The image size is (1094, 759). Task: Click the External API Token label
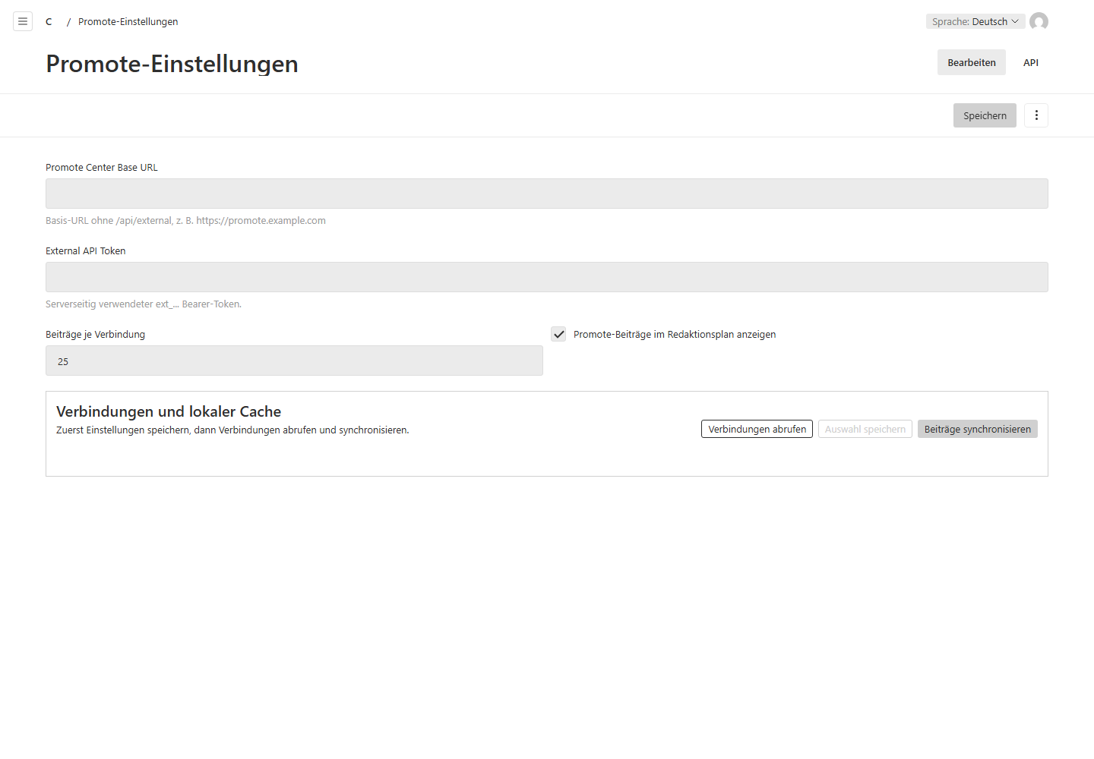point(86,251)
